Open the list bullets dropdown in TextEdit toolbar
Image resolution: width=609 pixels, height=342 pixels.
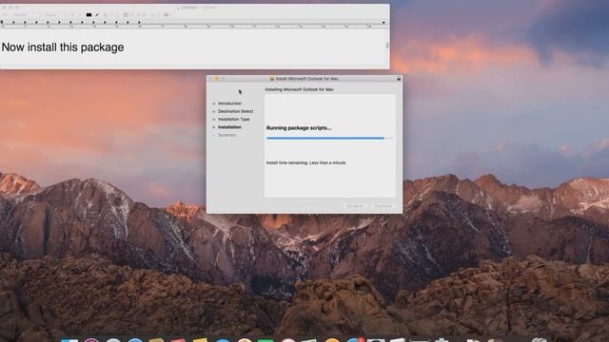[x=167, y=15]
